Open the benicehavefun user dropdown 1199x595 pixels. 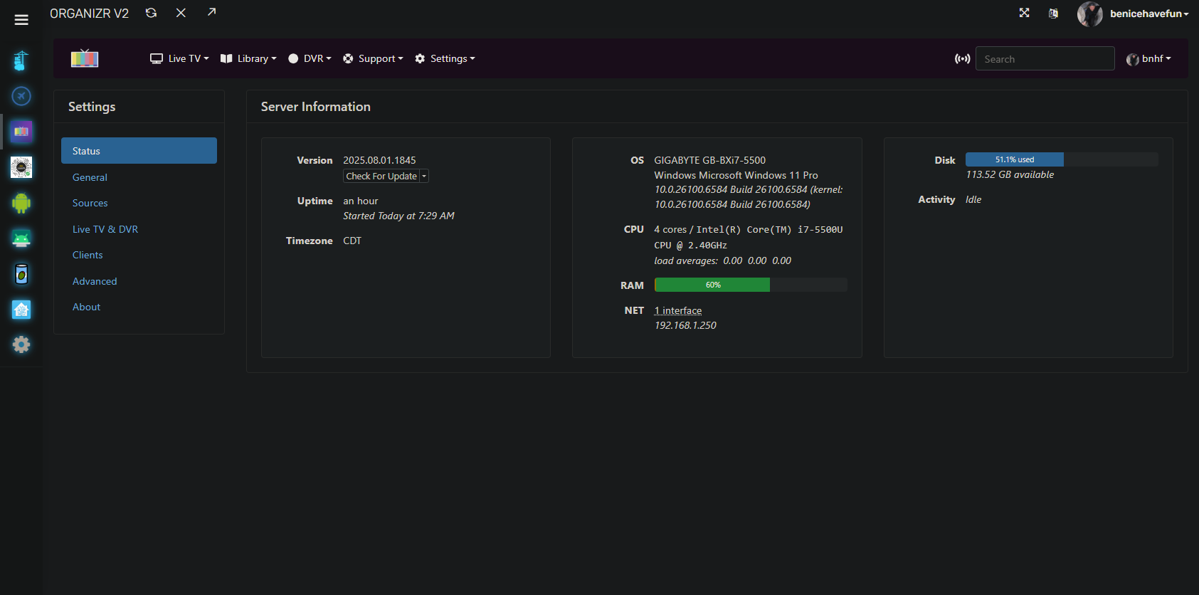tap(1148, 14)
